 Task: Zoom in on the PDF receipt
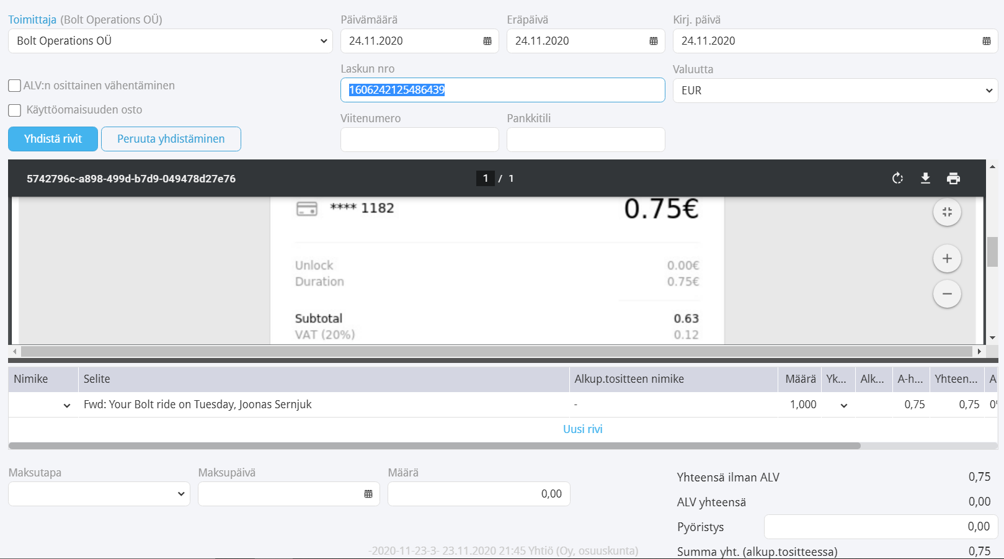(947, 259)
